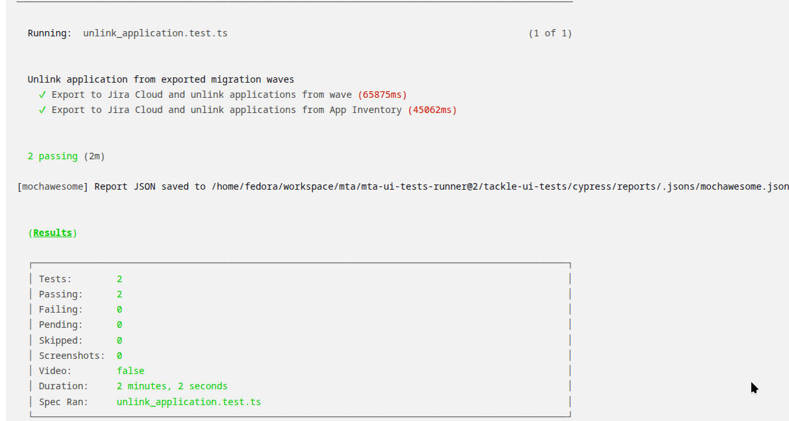Select the Tests count value in results table
The height and width of the screenshot is (421, 789).
click(x=120, y=279)
